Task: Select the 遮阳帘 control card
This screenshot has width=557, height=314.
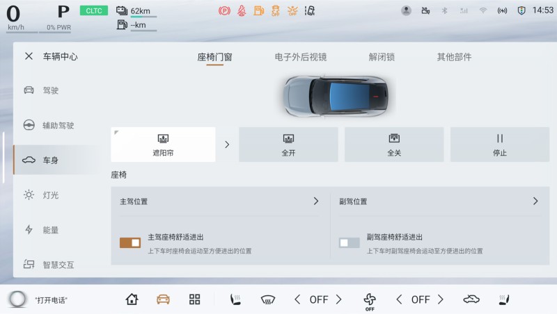Action: (163, 144)
